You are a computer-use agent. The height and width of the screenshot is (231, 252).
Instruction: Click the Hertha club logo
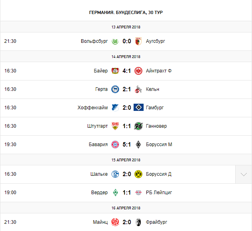tap(116, 89)
